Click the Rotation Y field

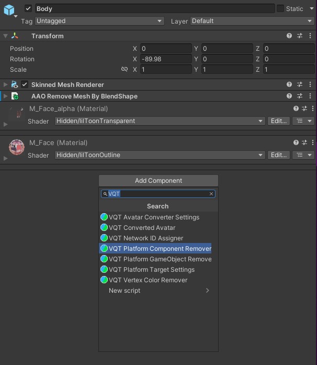(x=227, y=59)
